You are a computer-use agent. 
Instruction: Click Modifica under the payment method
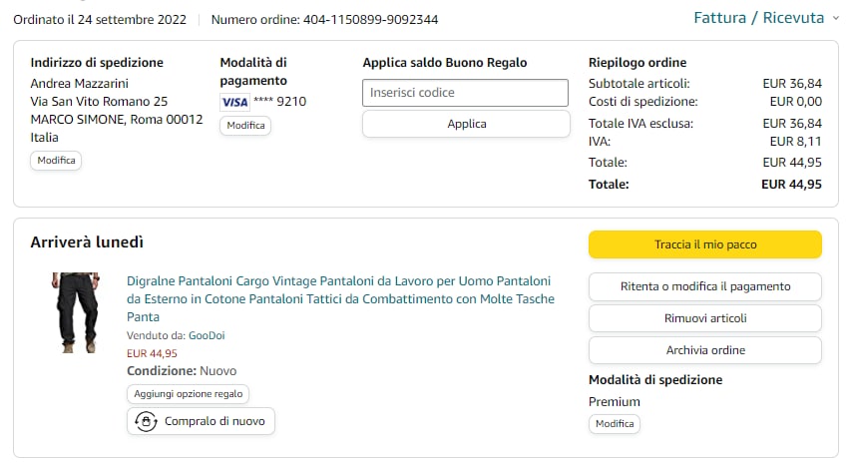coord(245,126)
